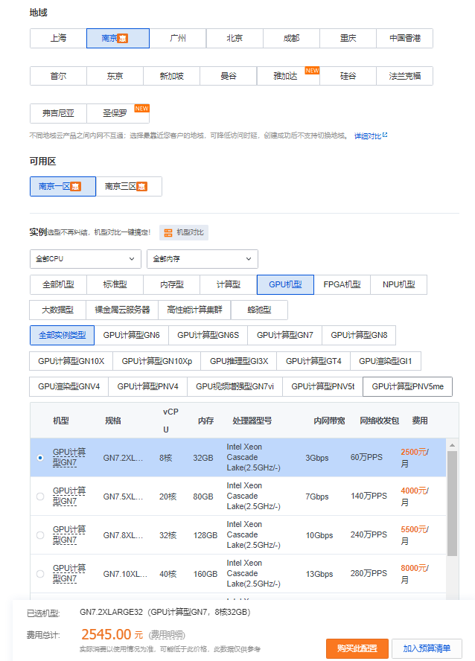Select GPU计算型GN8 type
The height and width of the screenshot is (661, 475).
tap(359, 335)
